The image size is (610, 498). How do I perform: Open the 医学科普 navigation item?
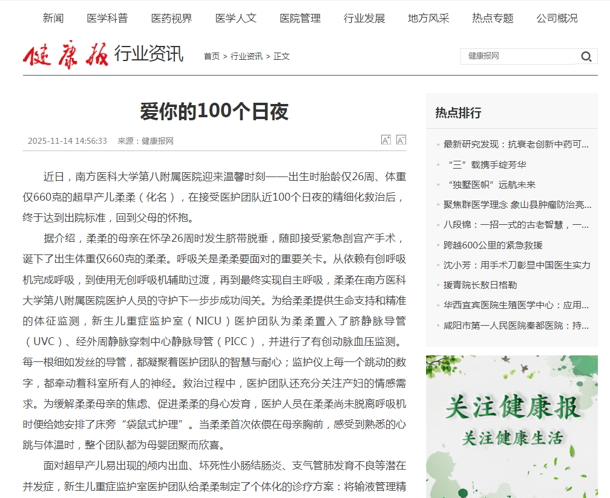tap(107, 18)
